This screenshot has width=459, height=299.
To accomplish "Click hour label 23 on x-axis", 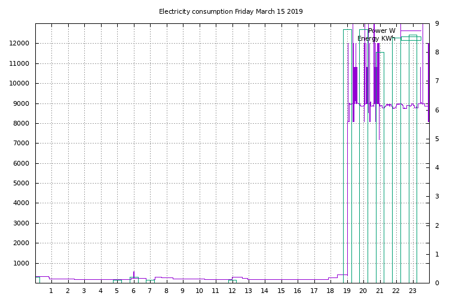I will pyautogui.click(x=412, y=291).
